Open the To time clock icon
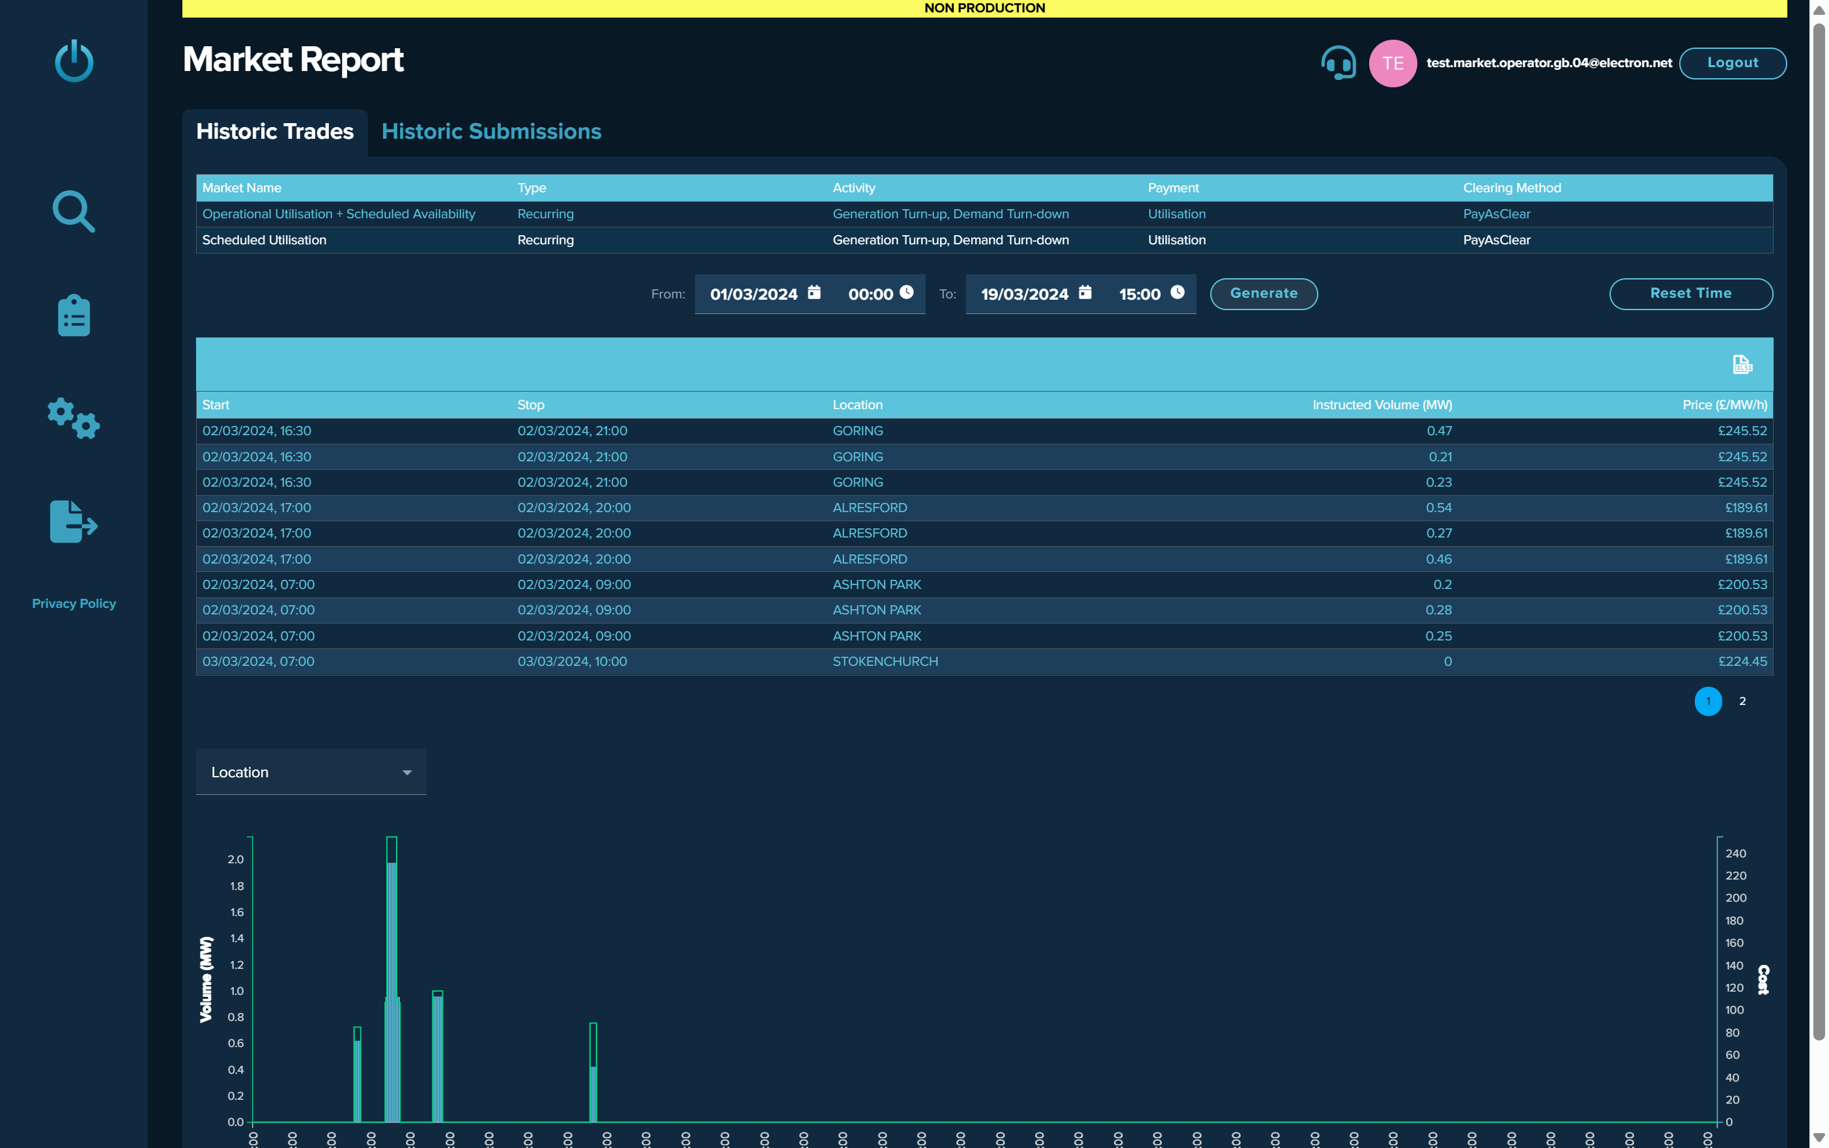The width and height of the screenshot is (1829, 1148). pyautogui.click(x=1178, y=293)
